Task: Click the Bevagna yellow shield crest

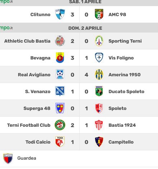Action: click(60, 58)
